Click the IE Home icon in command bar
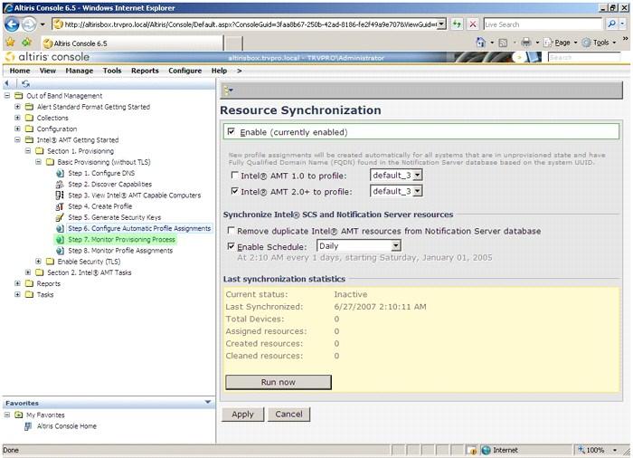The height and width of the screenshot is (458, 633). 481,43
